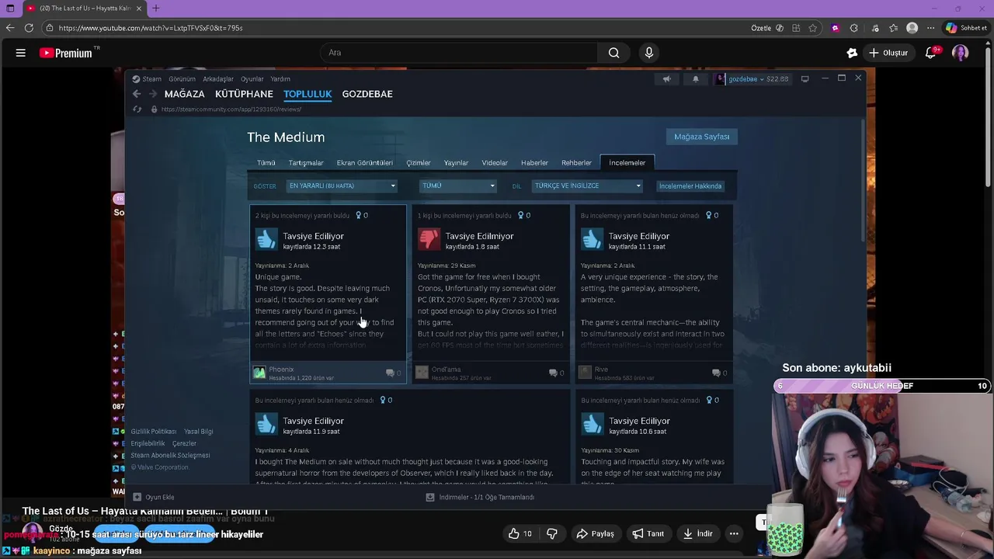Screen dimensions: 994x559
Task: Switch to İncelemeler tab
Action: click(627, 163)
